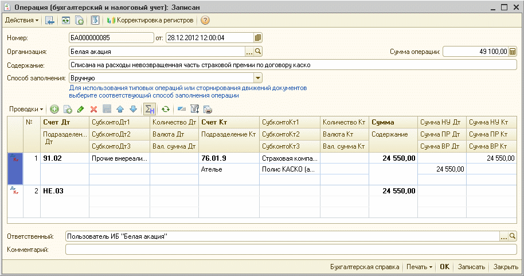Open calendar picker beside the date field

tap(258, 38)
